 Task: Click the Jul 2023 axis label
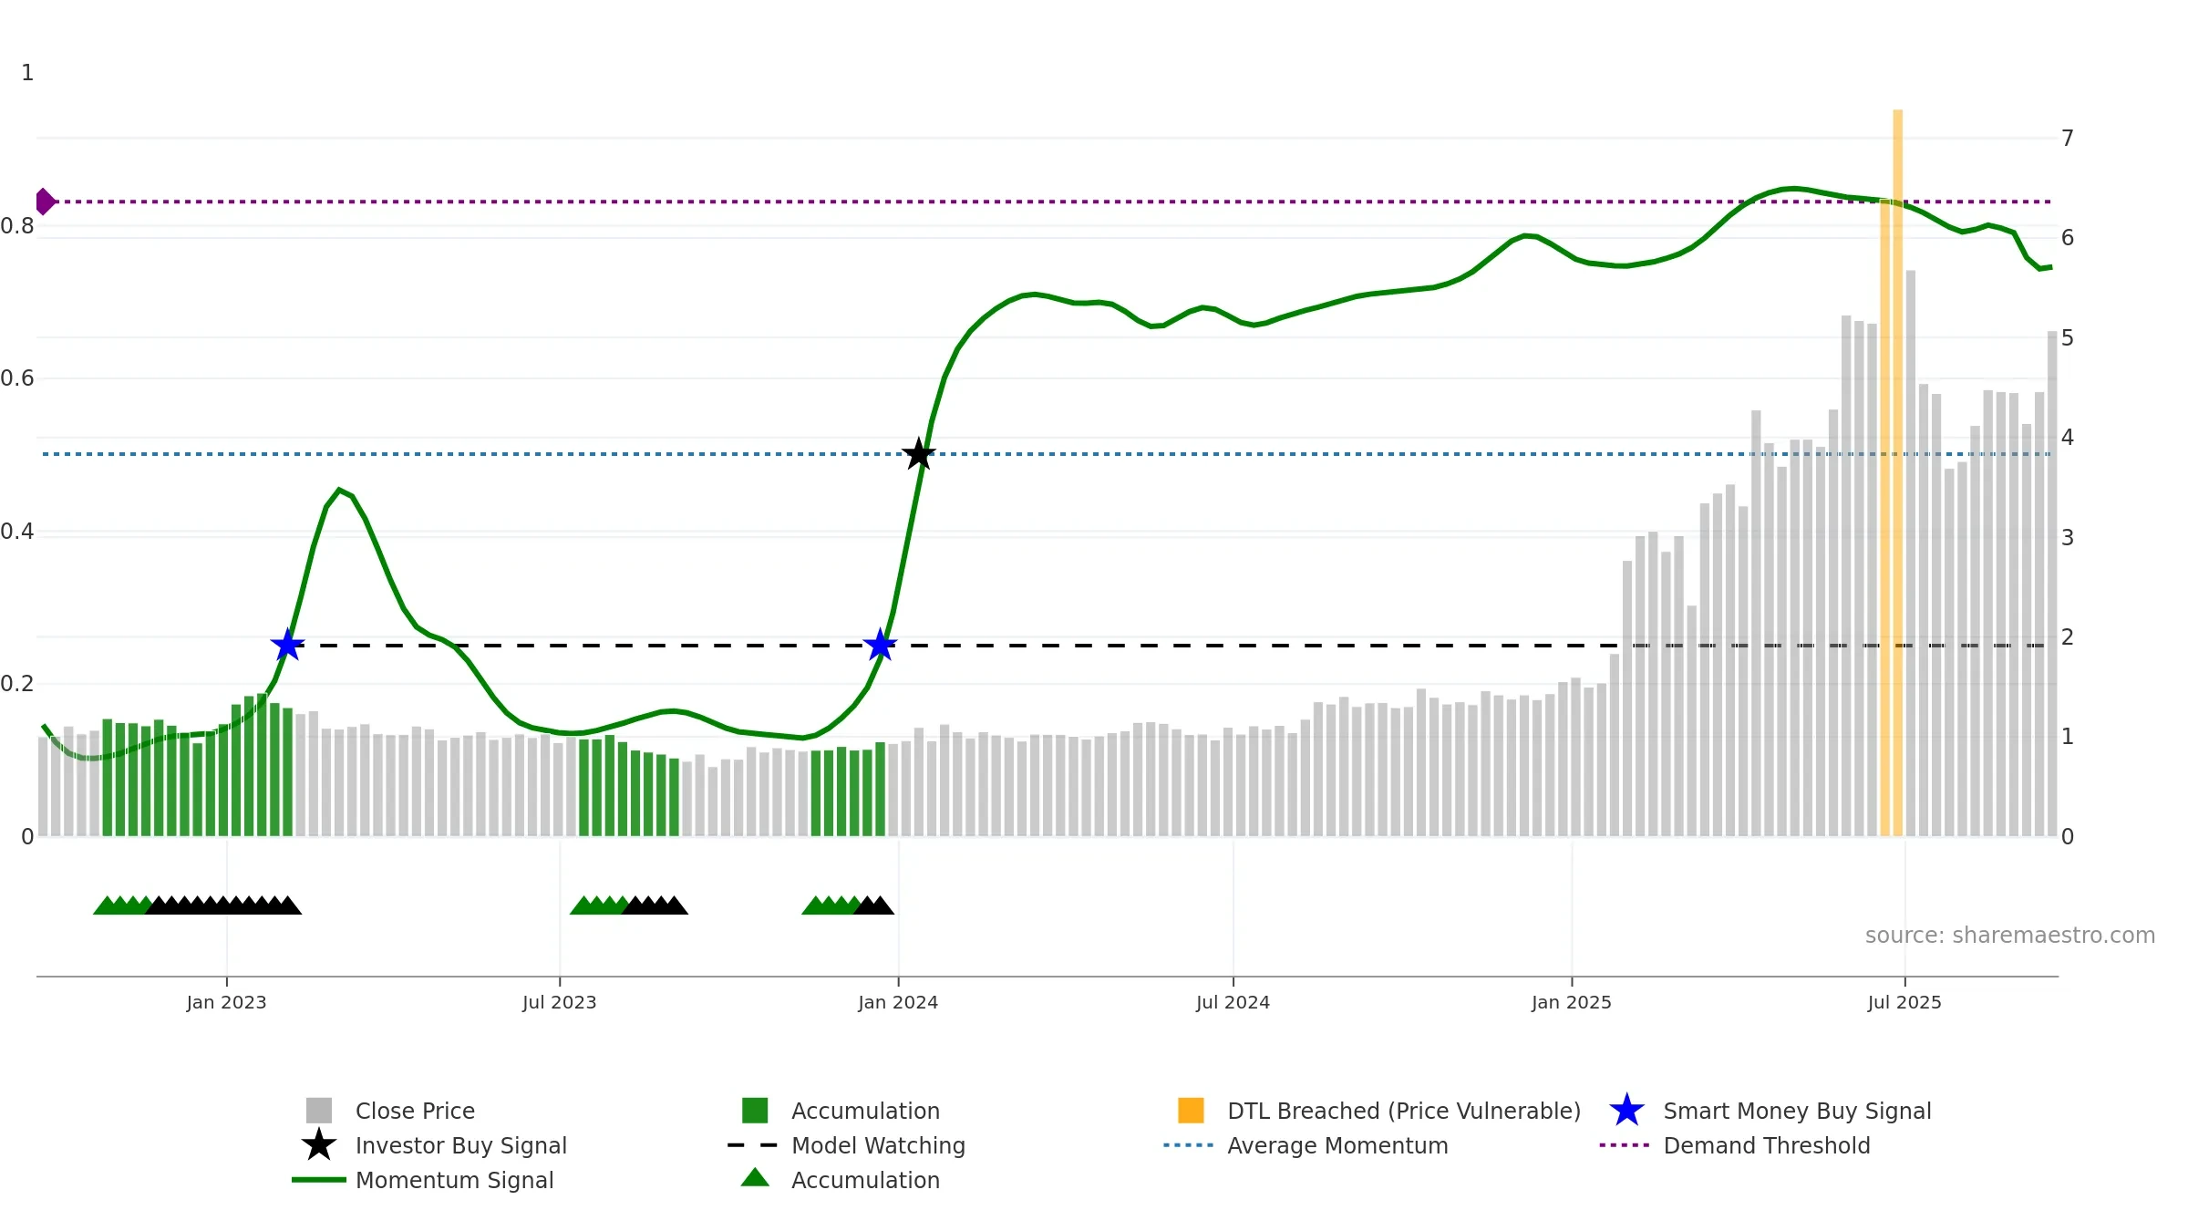[559, 1002]
